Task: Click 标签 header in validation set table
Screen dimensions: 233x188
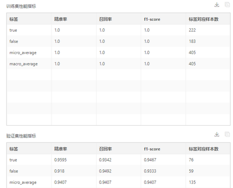Action: point(14,149)
